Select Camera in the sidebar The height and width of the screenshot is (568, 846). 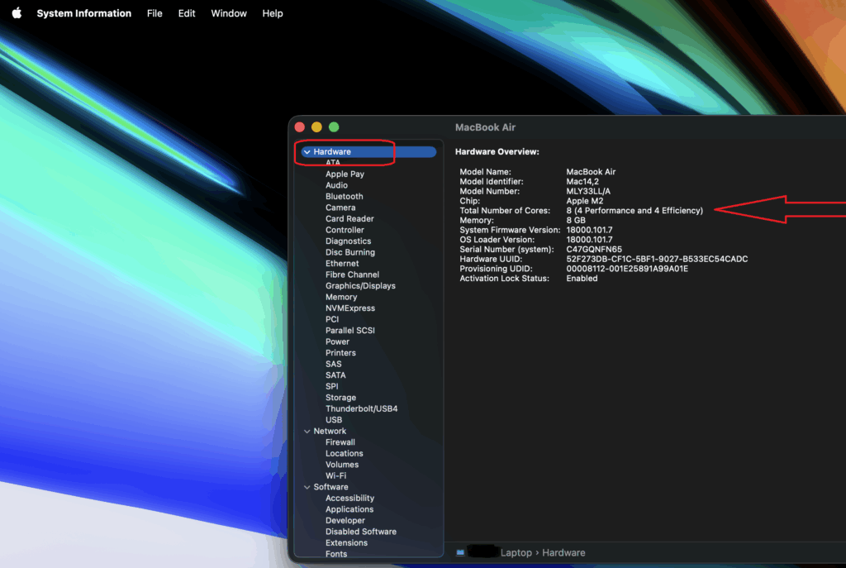point(340,208)
